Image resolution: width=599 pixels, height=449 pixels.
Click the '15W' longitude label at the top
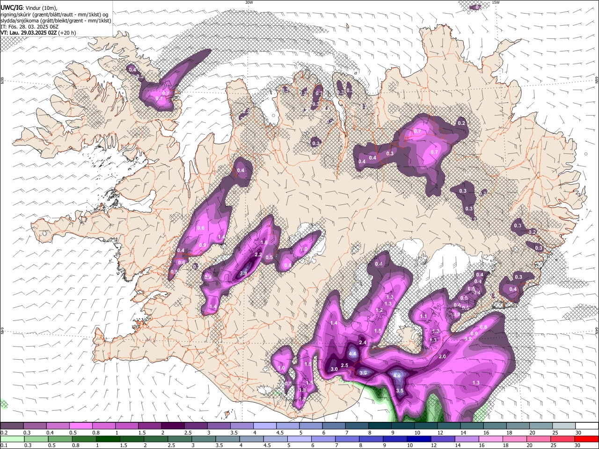[x=496, y=2]
